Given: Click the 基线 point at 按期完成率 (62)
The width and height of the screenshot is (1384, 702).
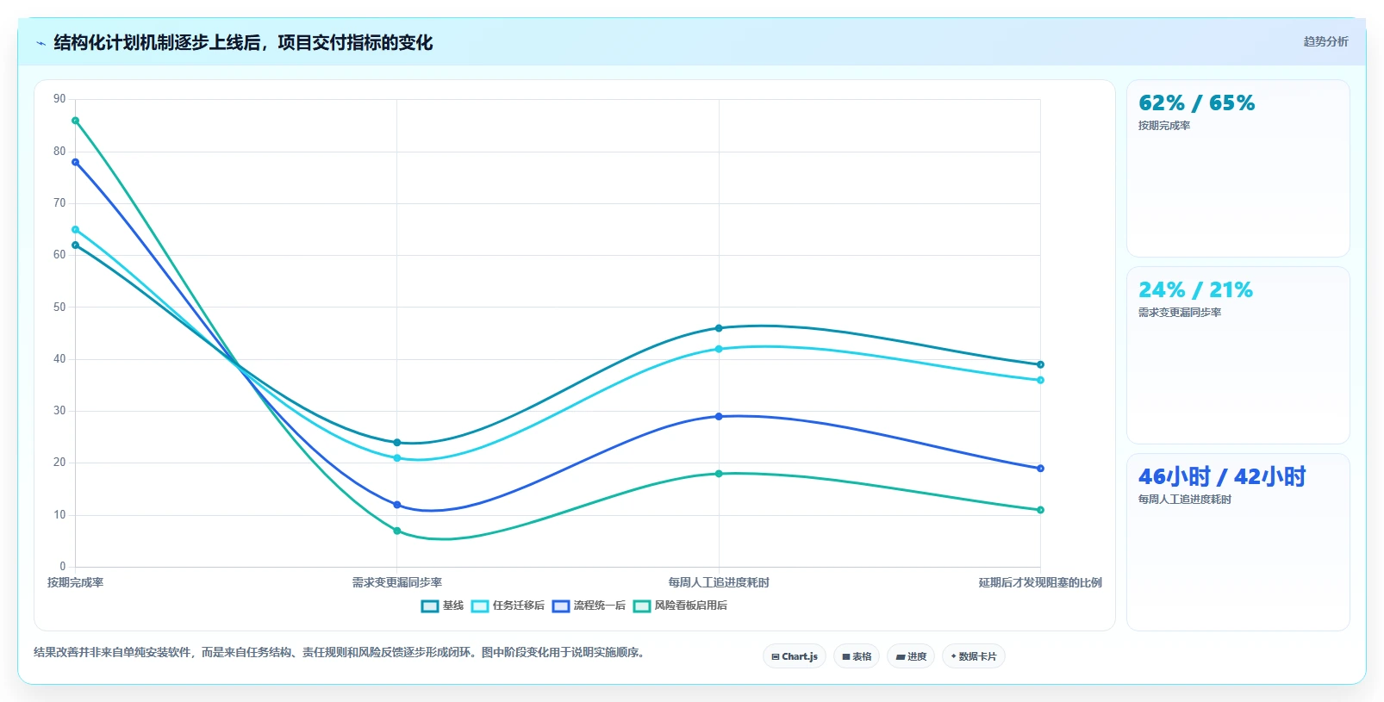Looking at the screenshot, I should [76, 245].
